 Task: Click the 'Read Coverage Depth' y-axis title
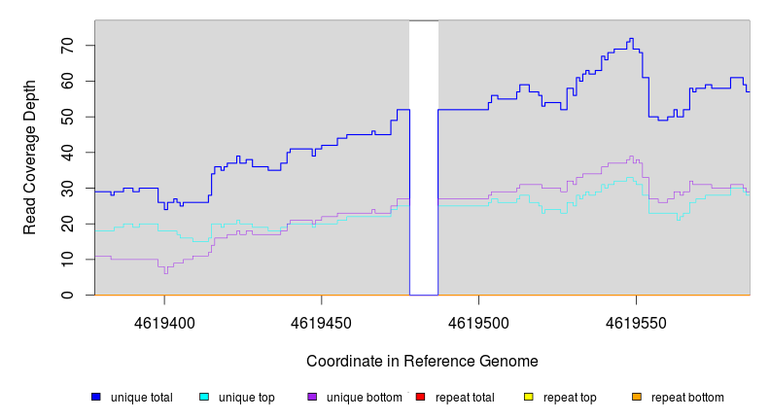[x=30, y=157]
